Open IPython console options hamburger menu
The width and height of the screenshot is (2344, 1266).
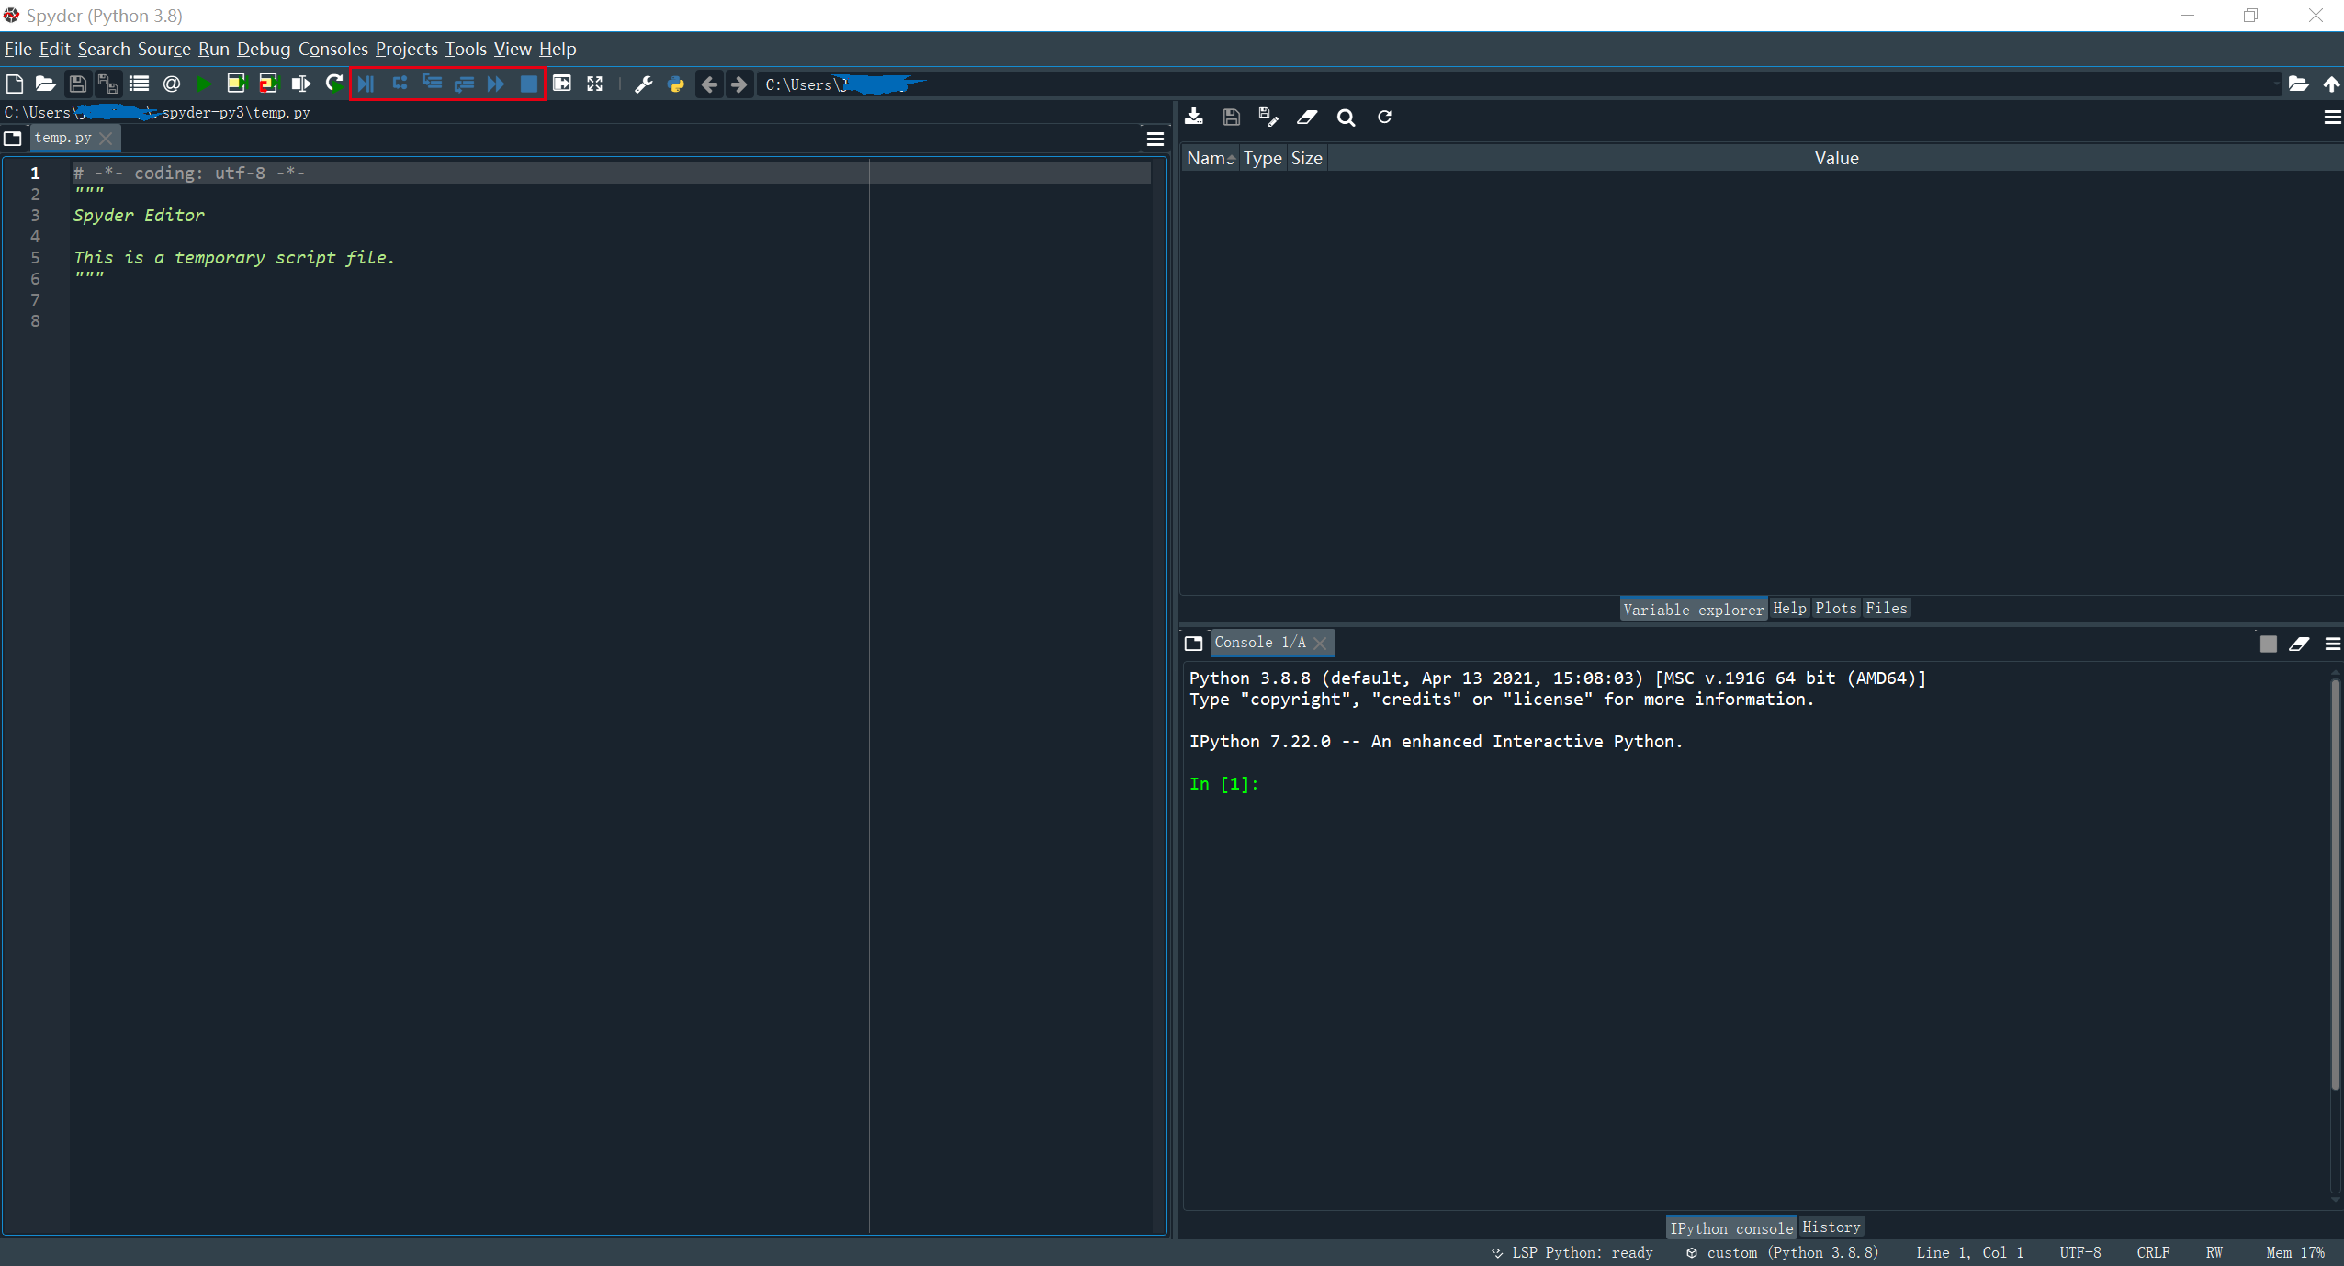(x=2331, y=644)
